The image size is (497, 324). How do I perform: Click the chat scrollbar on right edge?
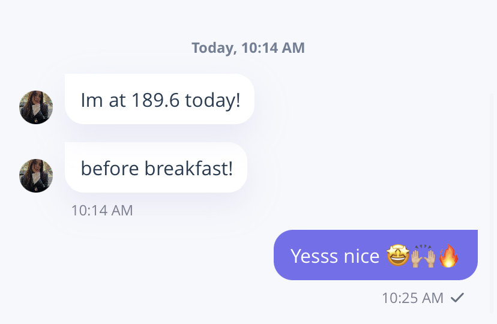(x=492, y=203)
